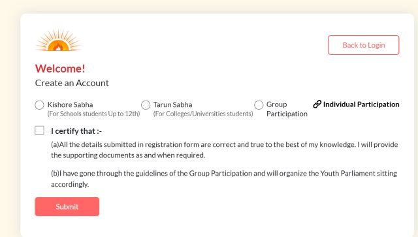This screenshot has height=237, width=418.
Task: Click the Kishore Sabha label text
Action: [x=70, y=104]
